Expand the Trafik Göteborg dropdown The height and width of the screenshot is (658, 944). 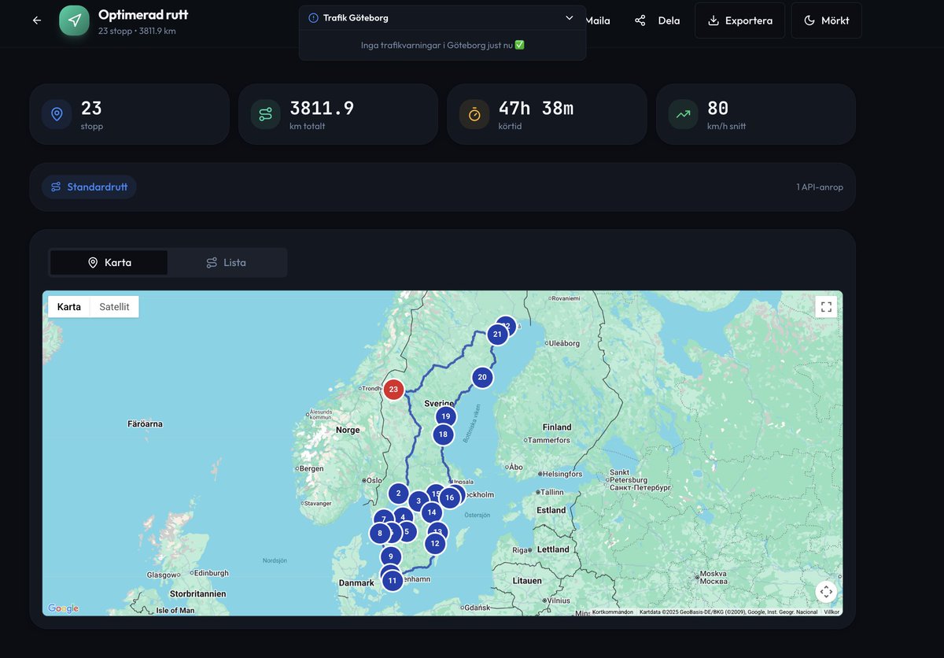[570, 17]
